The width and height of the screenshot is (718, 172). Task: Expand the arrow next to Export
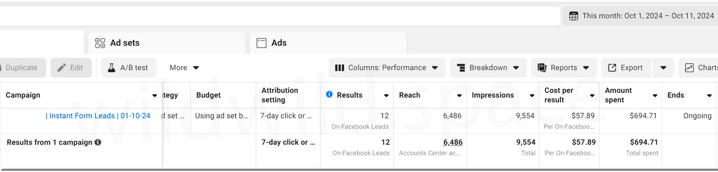click(663, 67)
